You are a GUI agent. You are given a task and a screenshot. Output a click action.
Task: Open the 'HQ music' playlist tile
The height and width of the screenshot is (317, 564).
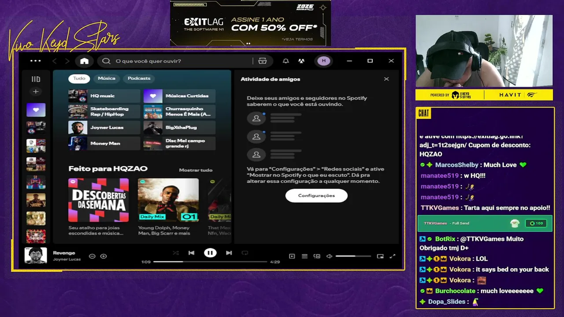104,96
